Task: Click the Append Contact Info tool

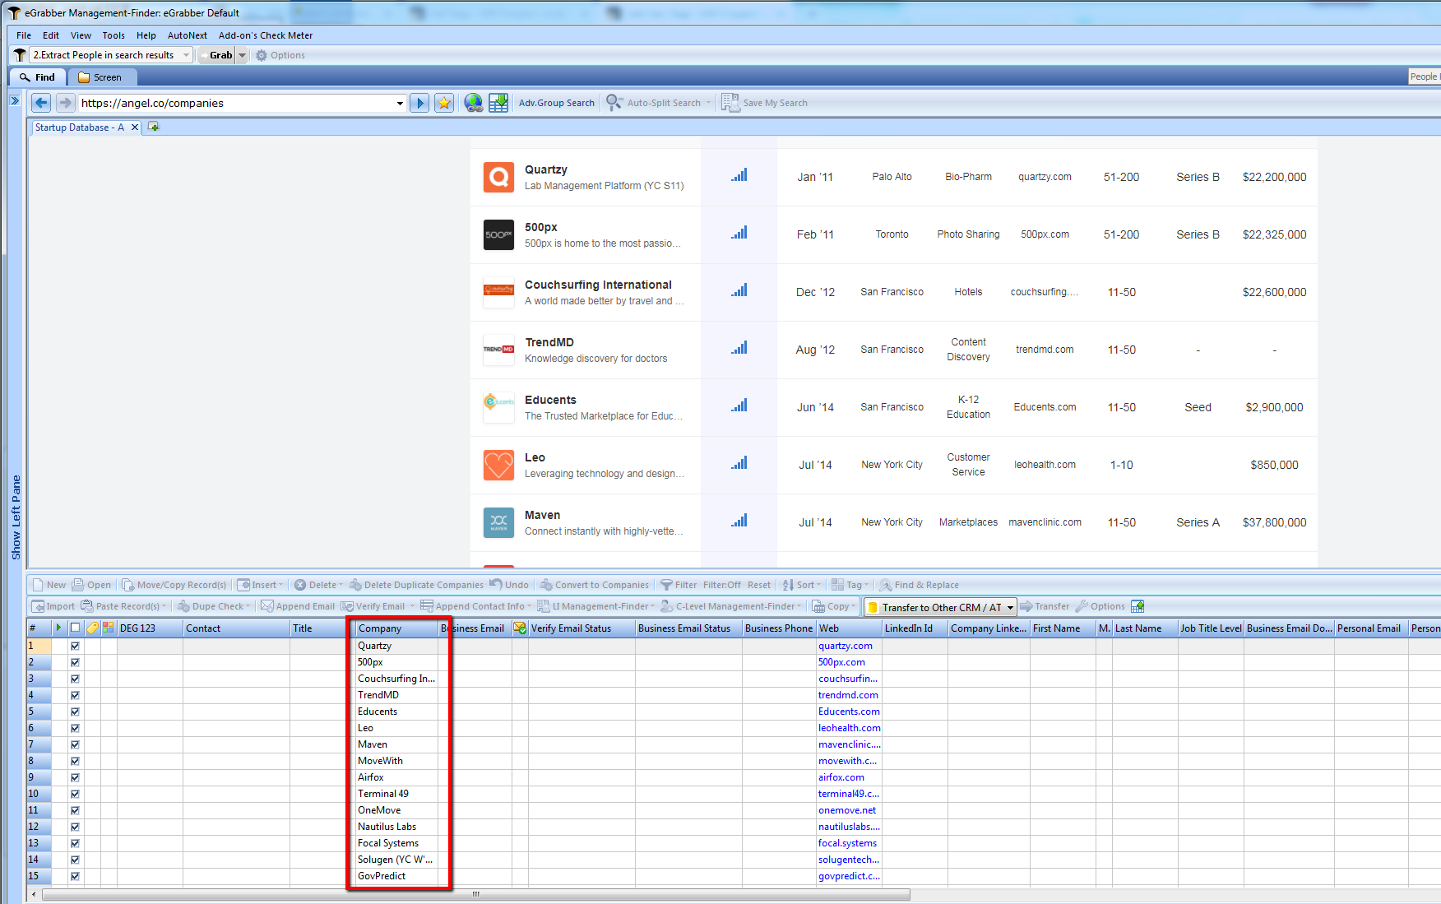Action: click(x=475, y=606)
